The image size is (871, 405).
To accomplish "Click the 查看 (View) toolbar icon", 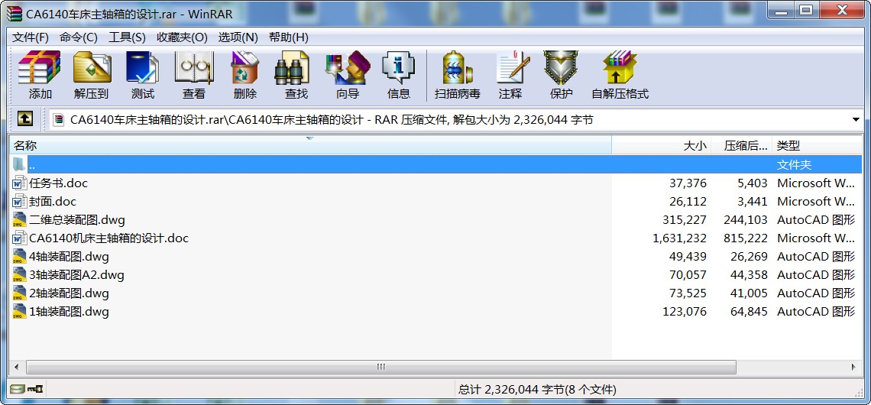I will coord(194,67).
